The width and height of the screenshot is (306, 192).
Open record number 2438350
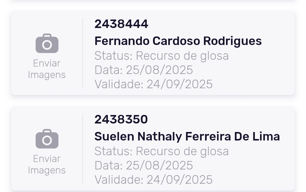point(121,119)
